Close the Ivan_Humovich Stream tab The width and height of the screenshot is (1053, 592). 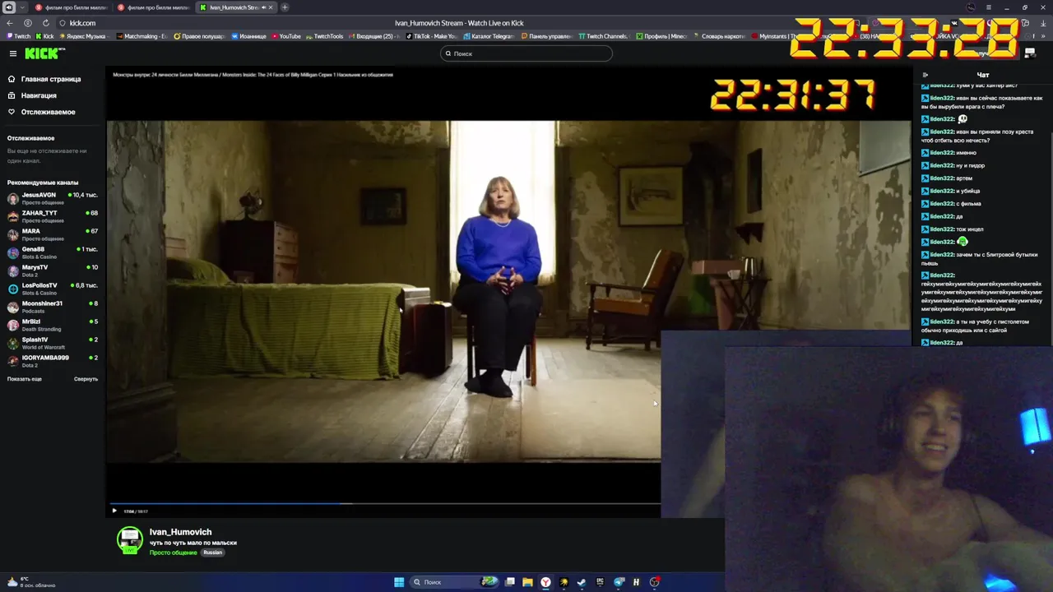[270, 7]
